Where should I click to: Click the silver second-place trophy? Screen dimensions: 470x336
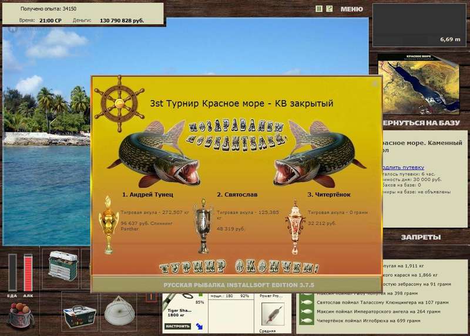(204, 226)
